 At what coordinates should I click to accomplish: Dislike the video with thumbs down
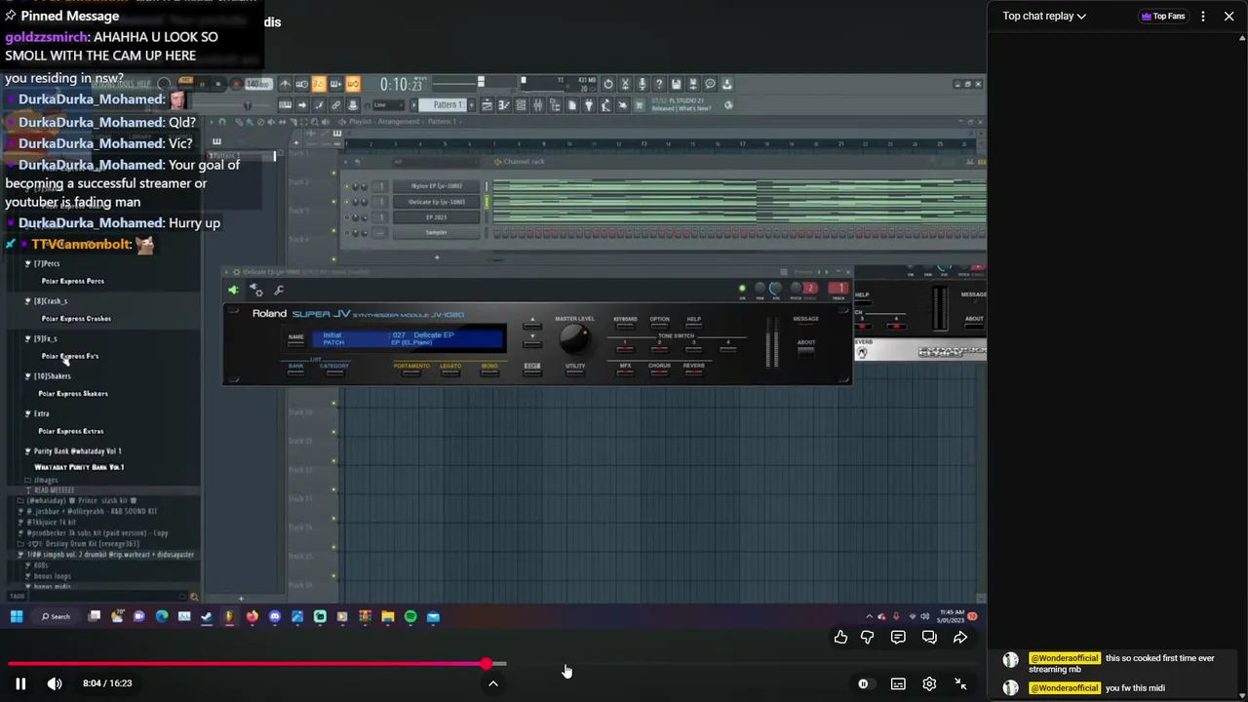(867, 637)
